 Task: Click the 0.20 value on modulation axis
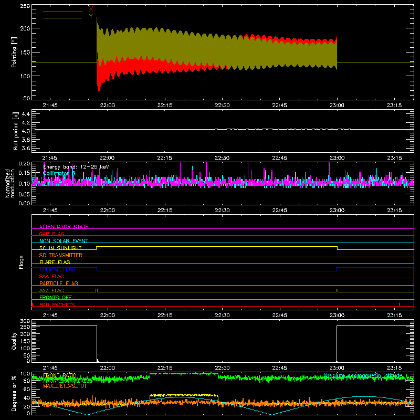pyautogui.click(x=24, y=164)
